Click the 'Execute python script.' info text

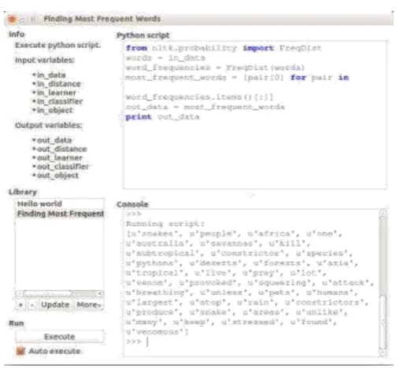click(58, 45)
